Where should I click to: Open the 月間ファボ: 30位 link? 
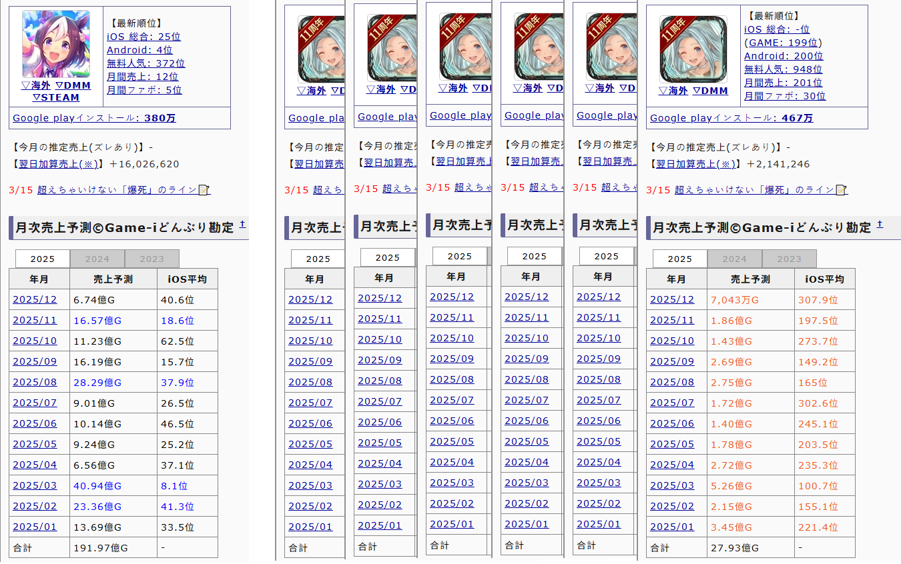click(x=785, y=96)
